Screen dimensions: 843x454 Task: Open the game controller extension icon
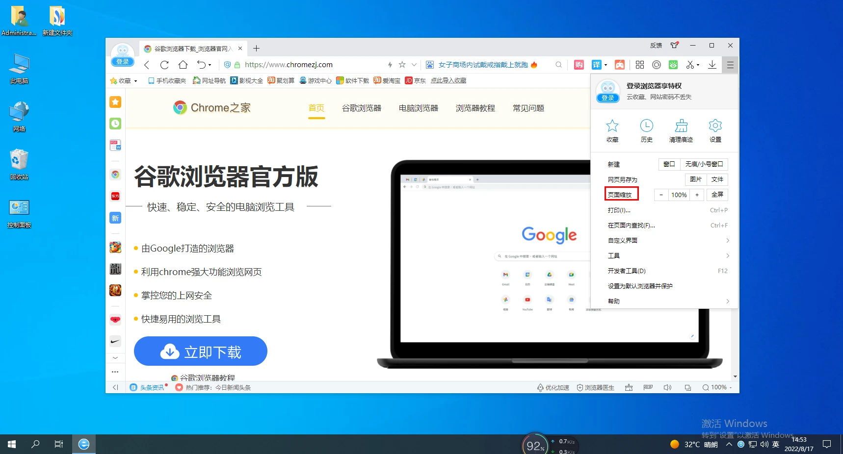(620, 65)
